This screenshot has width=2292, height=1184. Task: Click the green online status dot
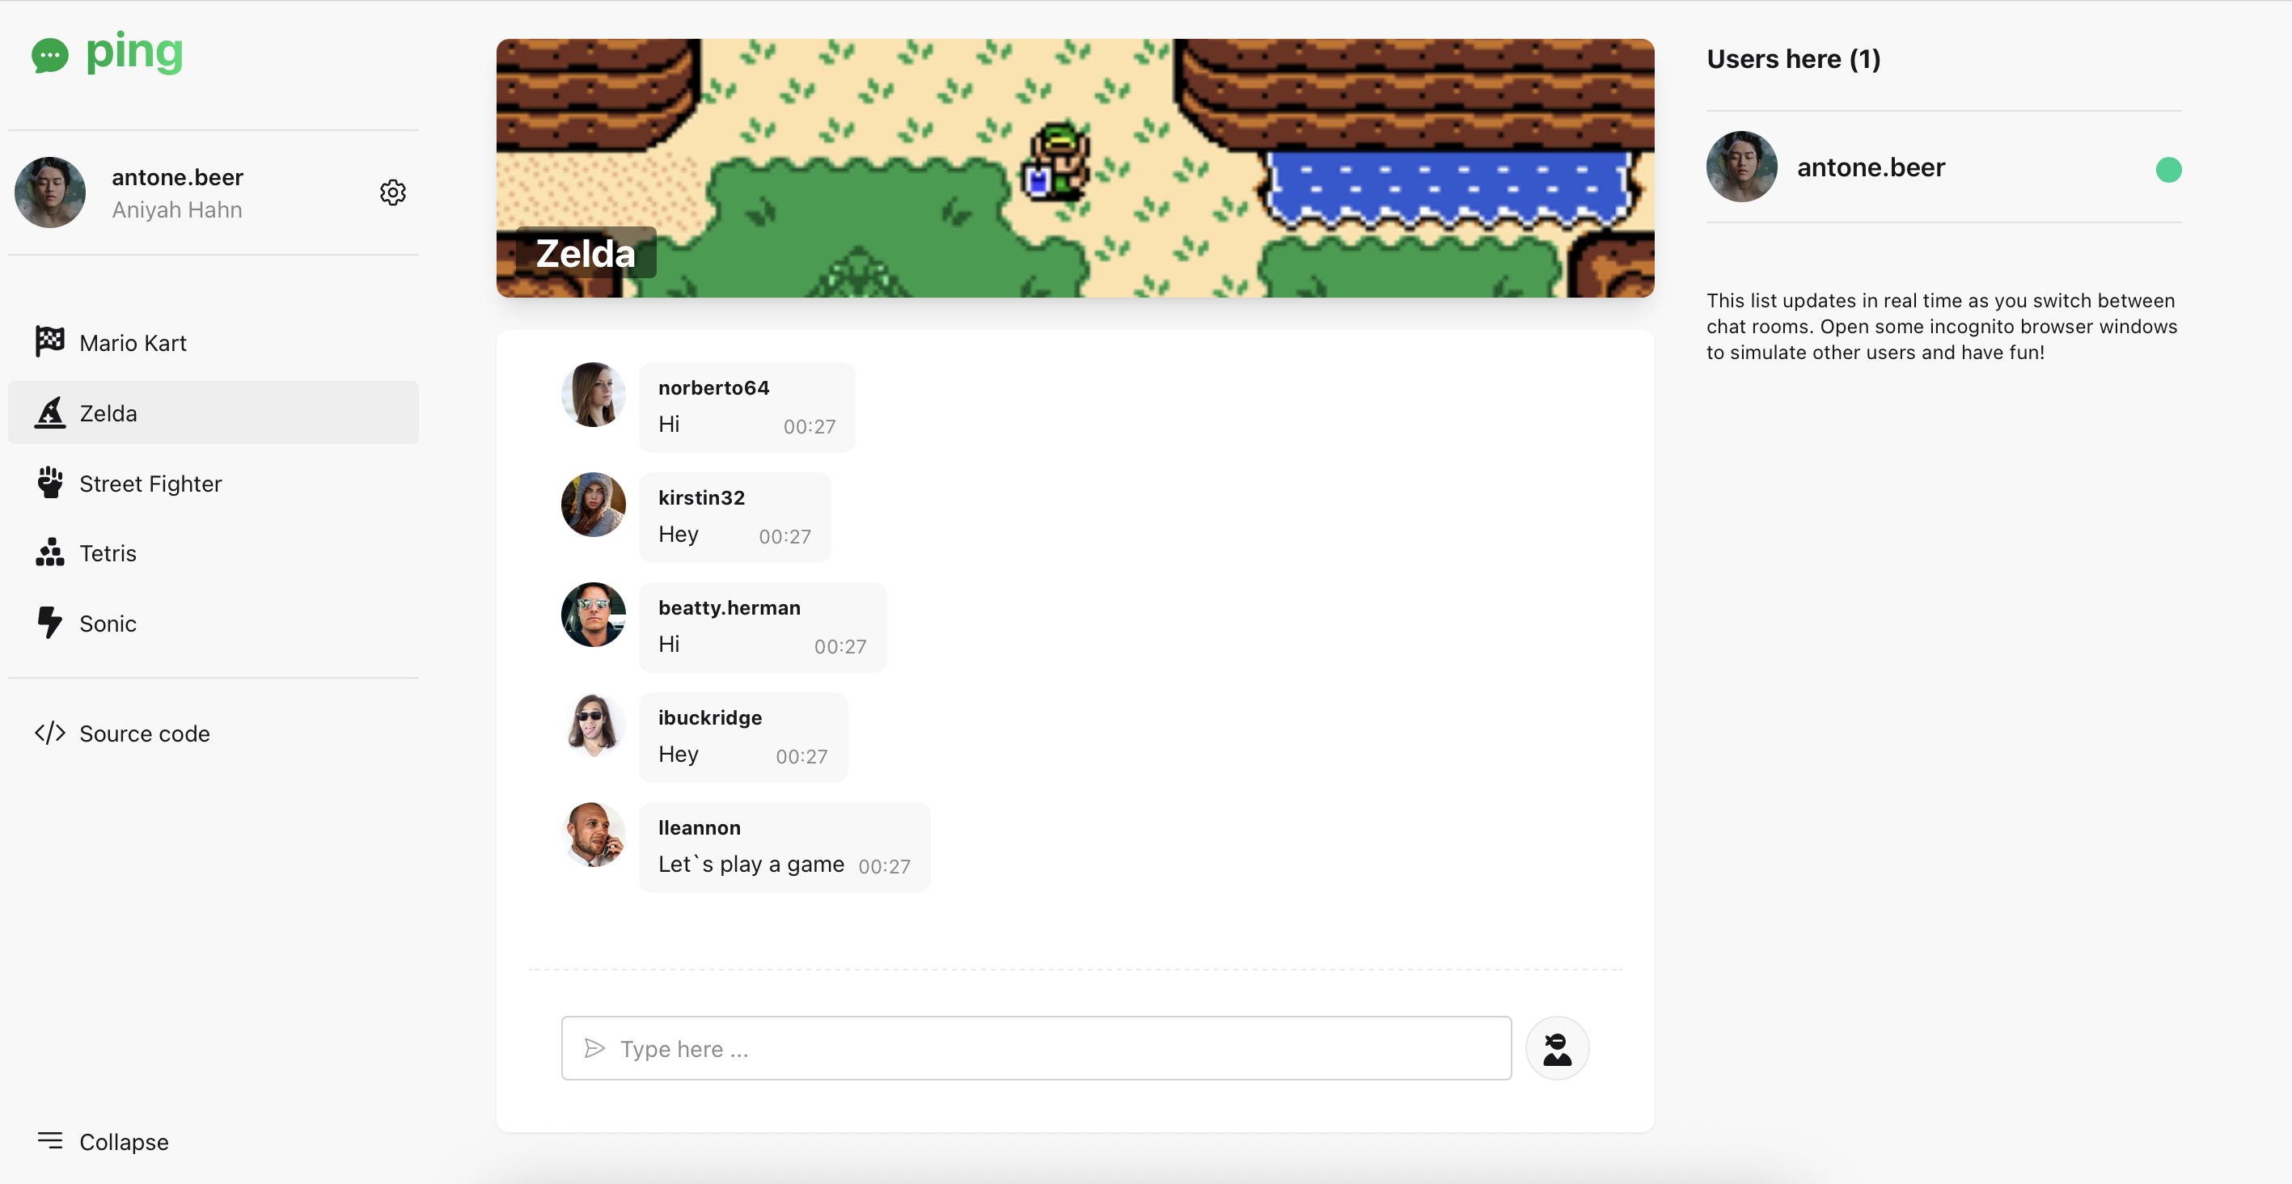2168,169
